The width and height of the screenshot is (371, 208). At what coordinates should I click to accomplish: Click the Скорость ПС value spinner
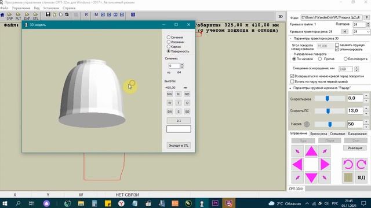pyautogui.click(x=366, y=111)
